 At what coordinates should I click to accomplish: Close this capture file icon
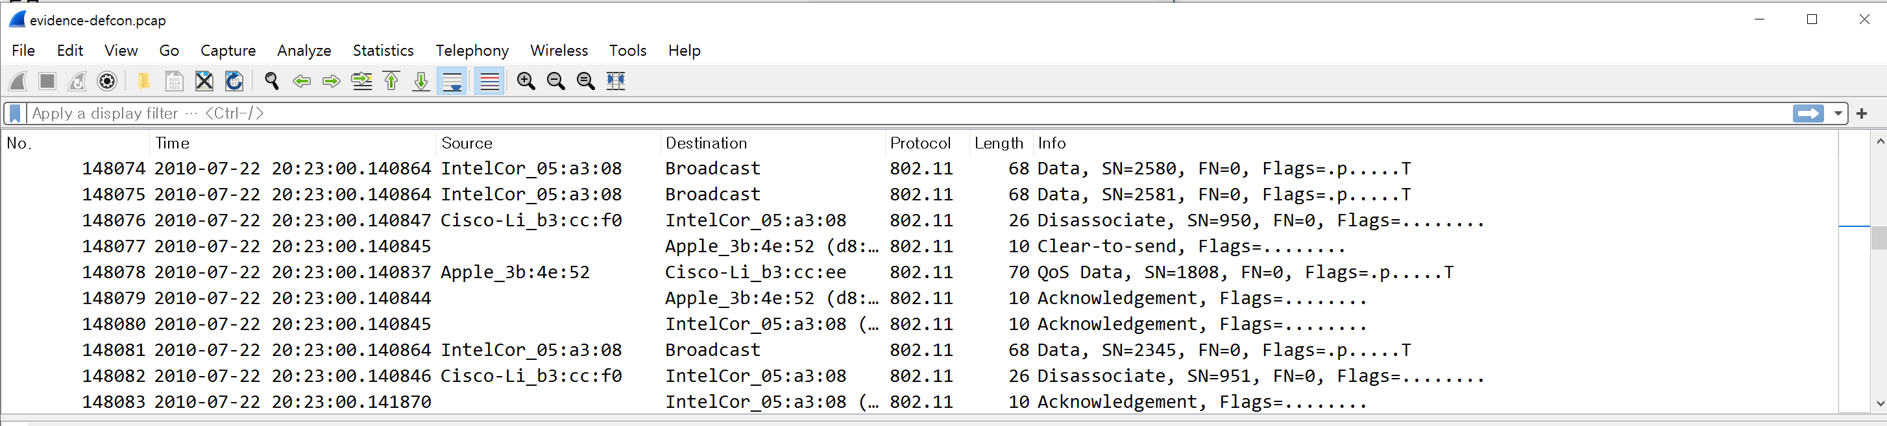[204, 81]
